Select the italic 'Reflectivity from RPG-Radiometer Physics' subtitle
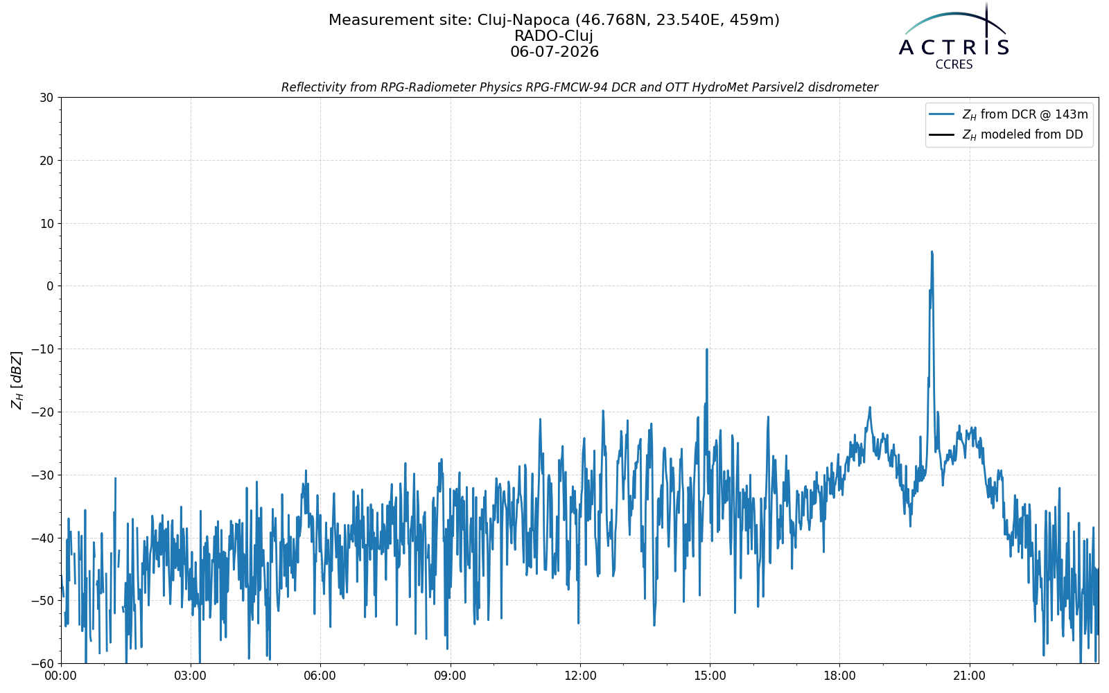 [x=579, y=87]
